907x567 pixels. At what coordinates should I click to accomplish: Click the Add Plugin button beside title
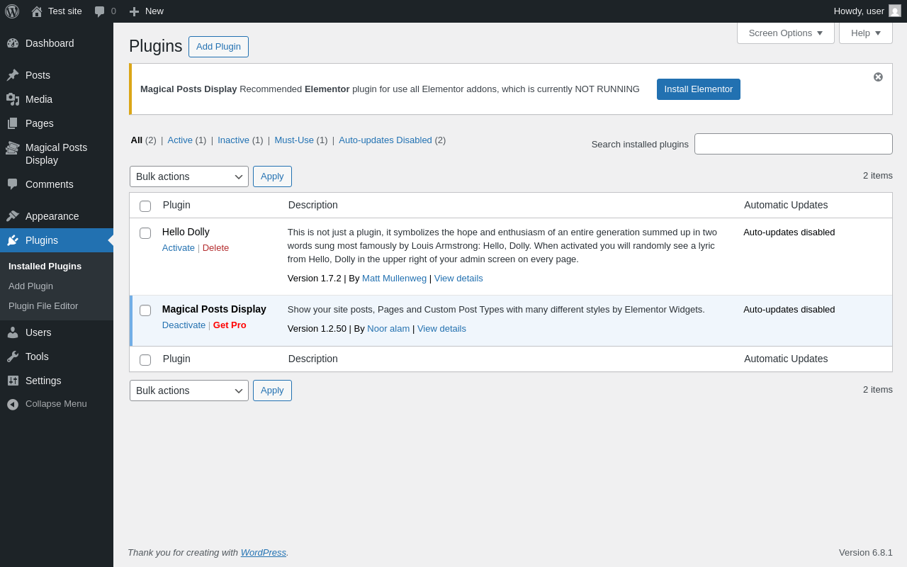(218, 47)
